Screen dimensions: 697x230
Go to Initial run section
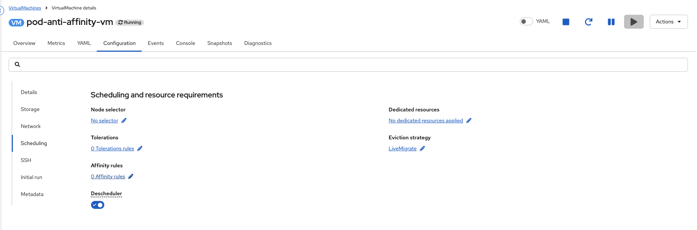click(x=31, y=177)
